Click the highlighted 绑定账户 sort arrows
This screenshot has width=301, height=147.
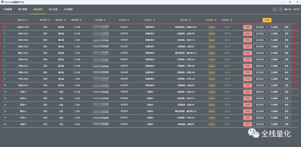tap(154, 20)
